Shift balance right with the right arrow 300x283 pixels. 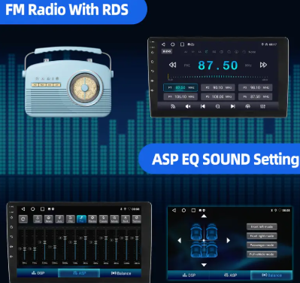tap(228, 240)
